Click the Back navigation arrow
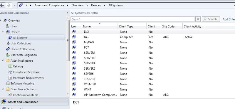 point(2,5)
